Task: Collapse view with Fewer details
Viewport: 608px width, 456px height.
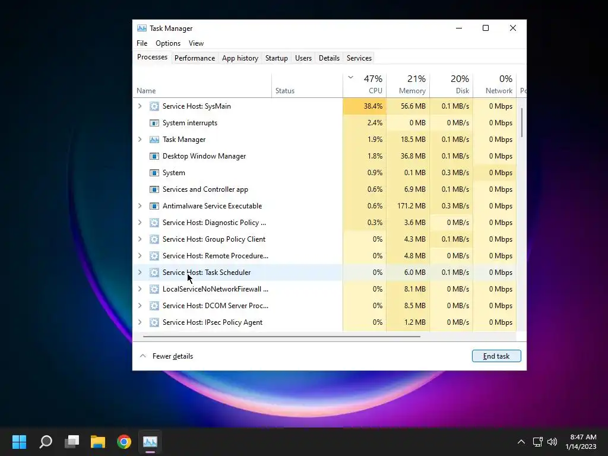Action: point(166,356)
